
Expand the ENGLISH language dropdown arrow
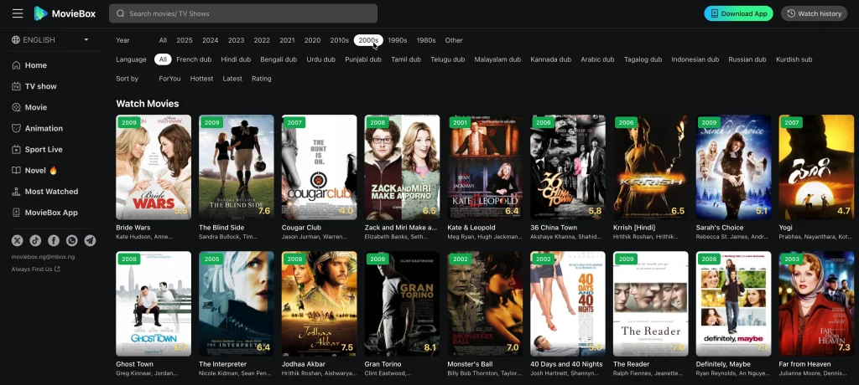click(x=86, y=40)
